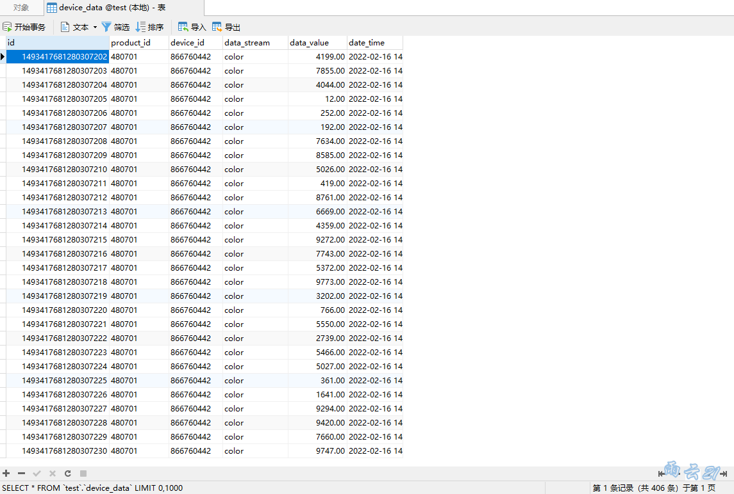Click the data_value column header
Viewport: 734px width, 494px height.
317,42
